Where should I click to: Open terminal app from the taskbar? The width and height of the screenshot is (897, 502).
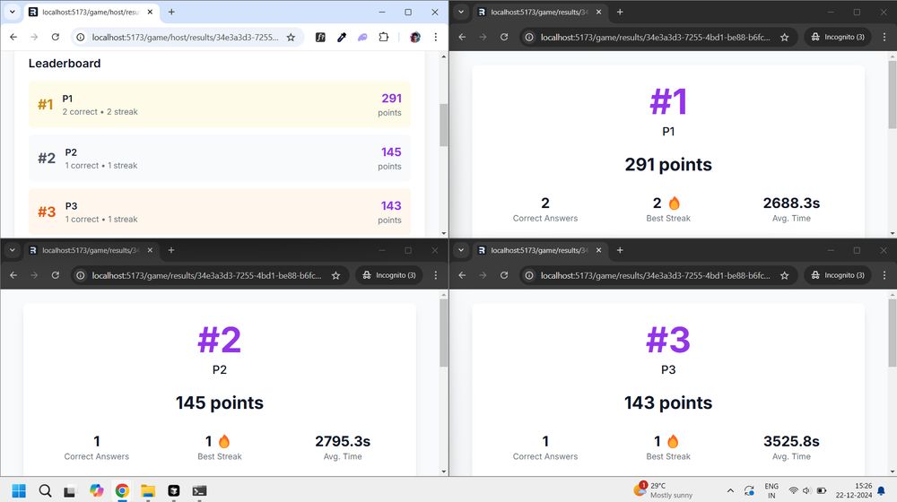[x=199, y=490]
